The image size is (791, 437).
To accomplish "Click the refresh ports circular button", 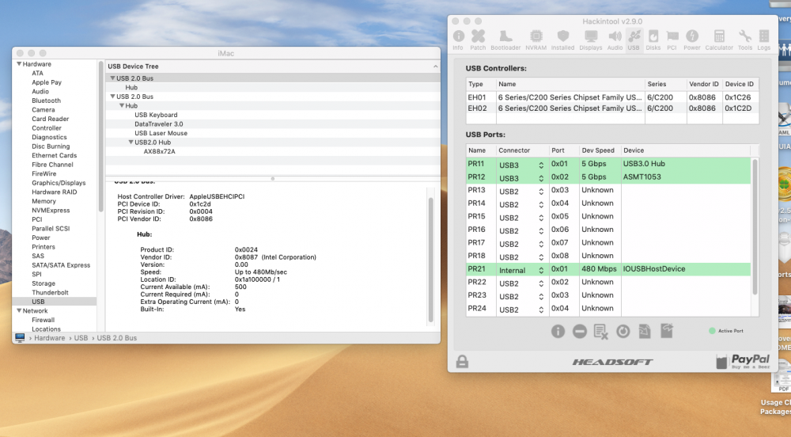I will 623,331.
